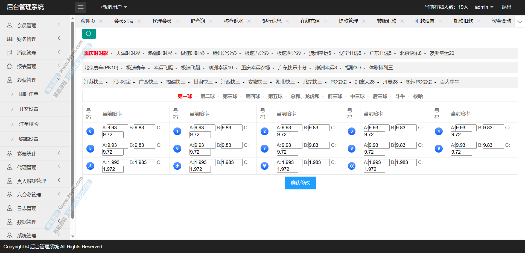Open the +新增用户 dropdown
The image size is (525, 253).
[113, 7]
